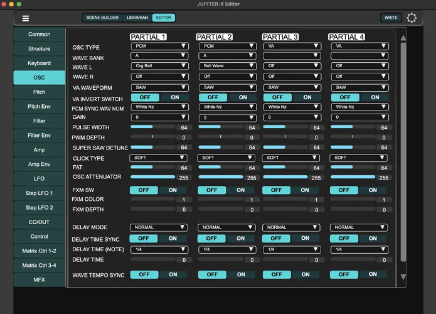The image size is (436, 314).
Task: Click the vertical scrollbar track
Action: 403,157
